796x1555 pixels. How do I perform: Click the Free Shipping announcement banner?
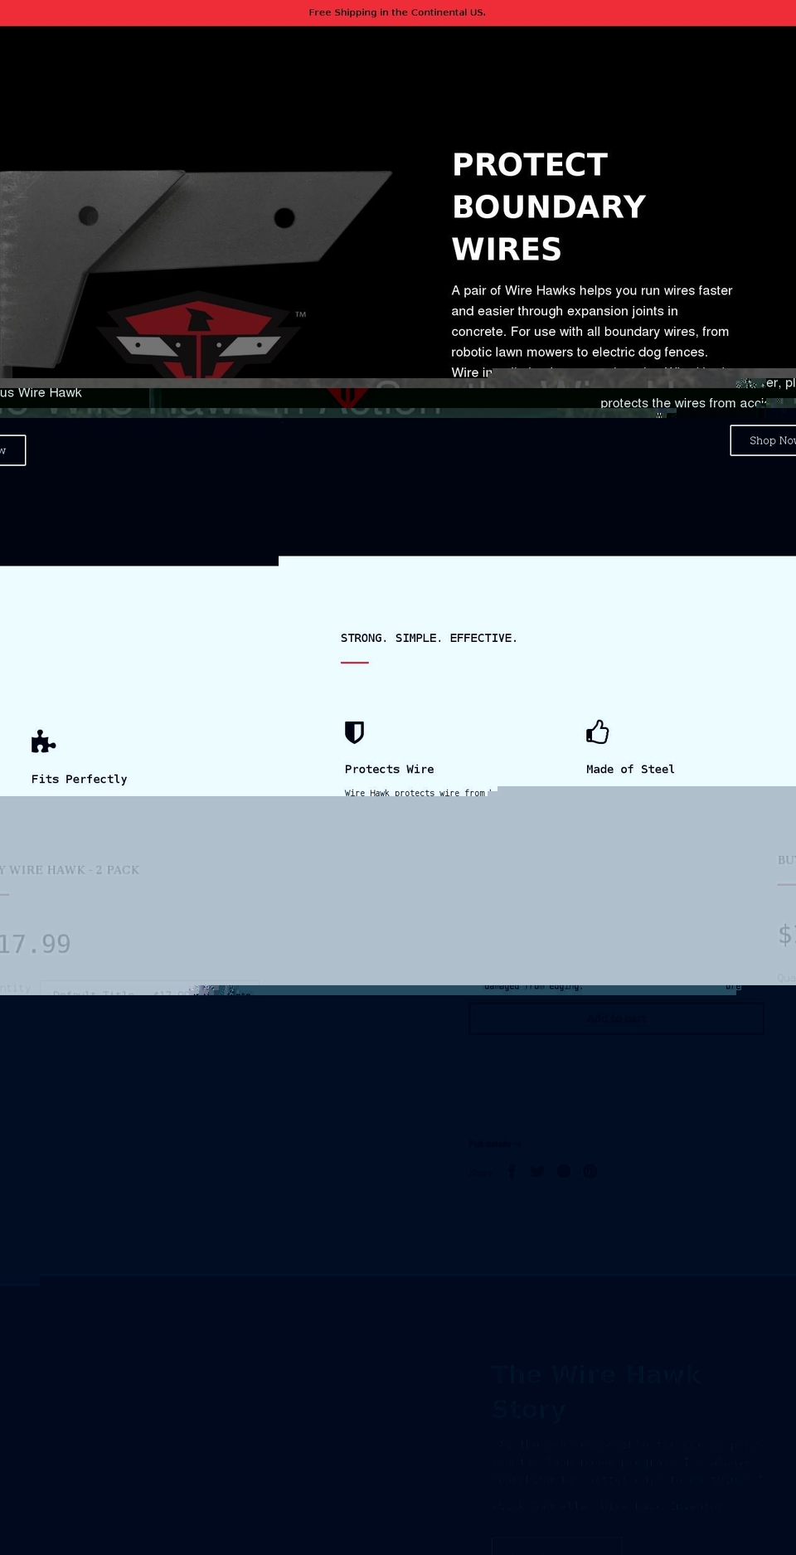[x=398, y=12]
